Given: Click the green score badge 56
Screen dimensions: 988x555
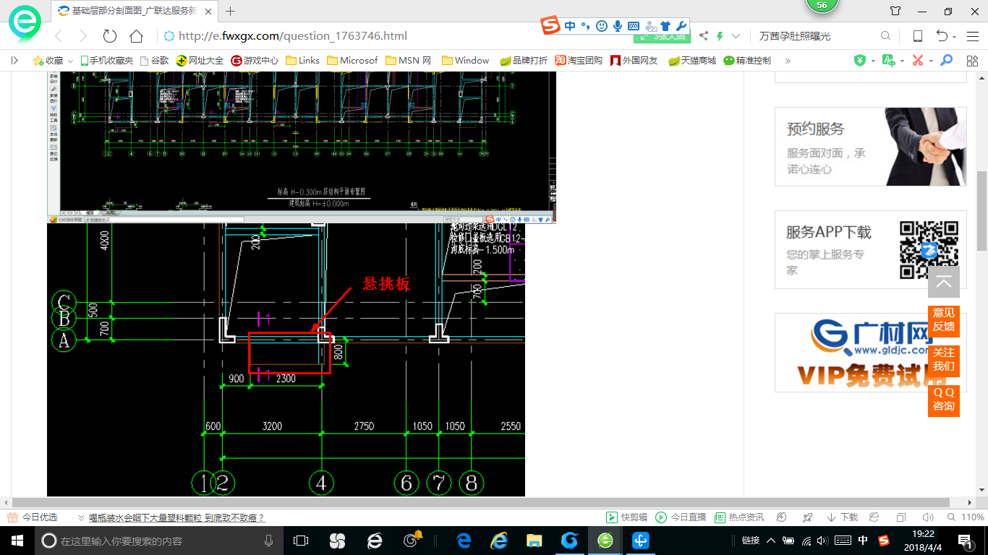Looking at the screenshot, I should click(822, 5).
